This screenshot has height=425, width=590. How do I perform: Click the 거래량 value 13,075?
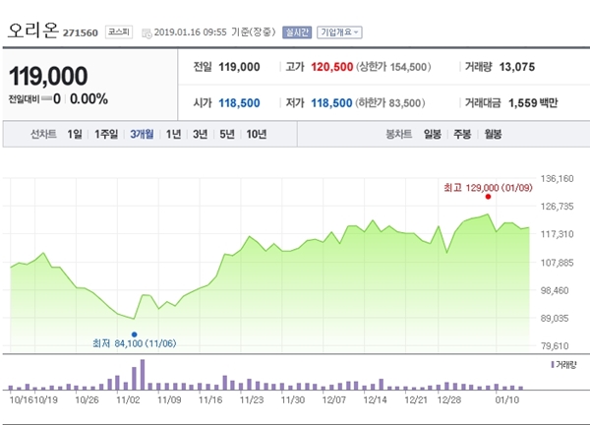click(517, 67)
